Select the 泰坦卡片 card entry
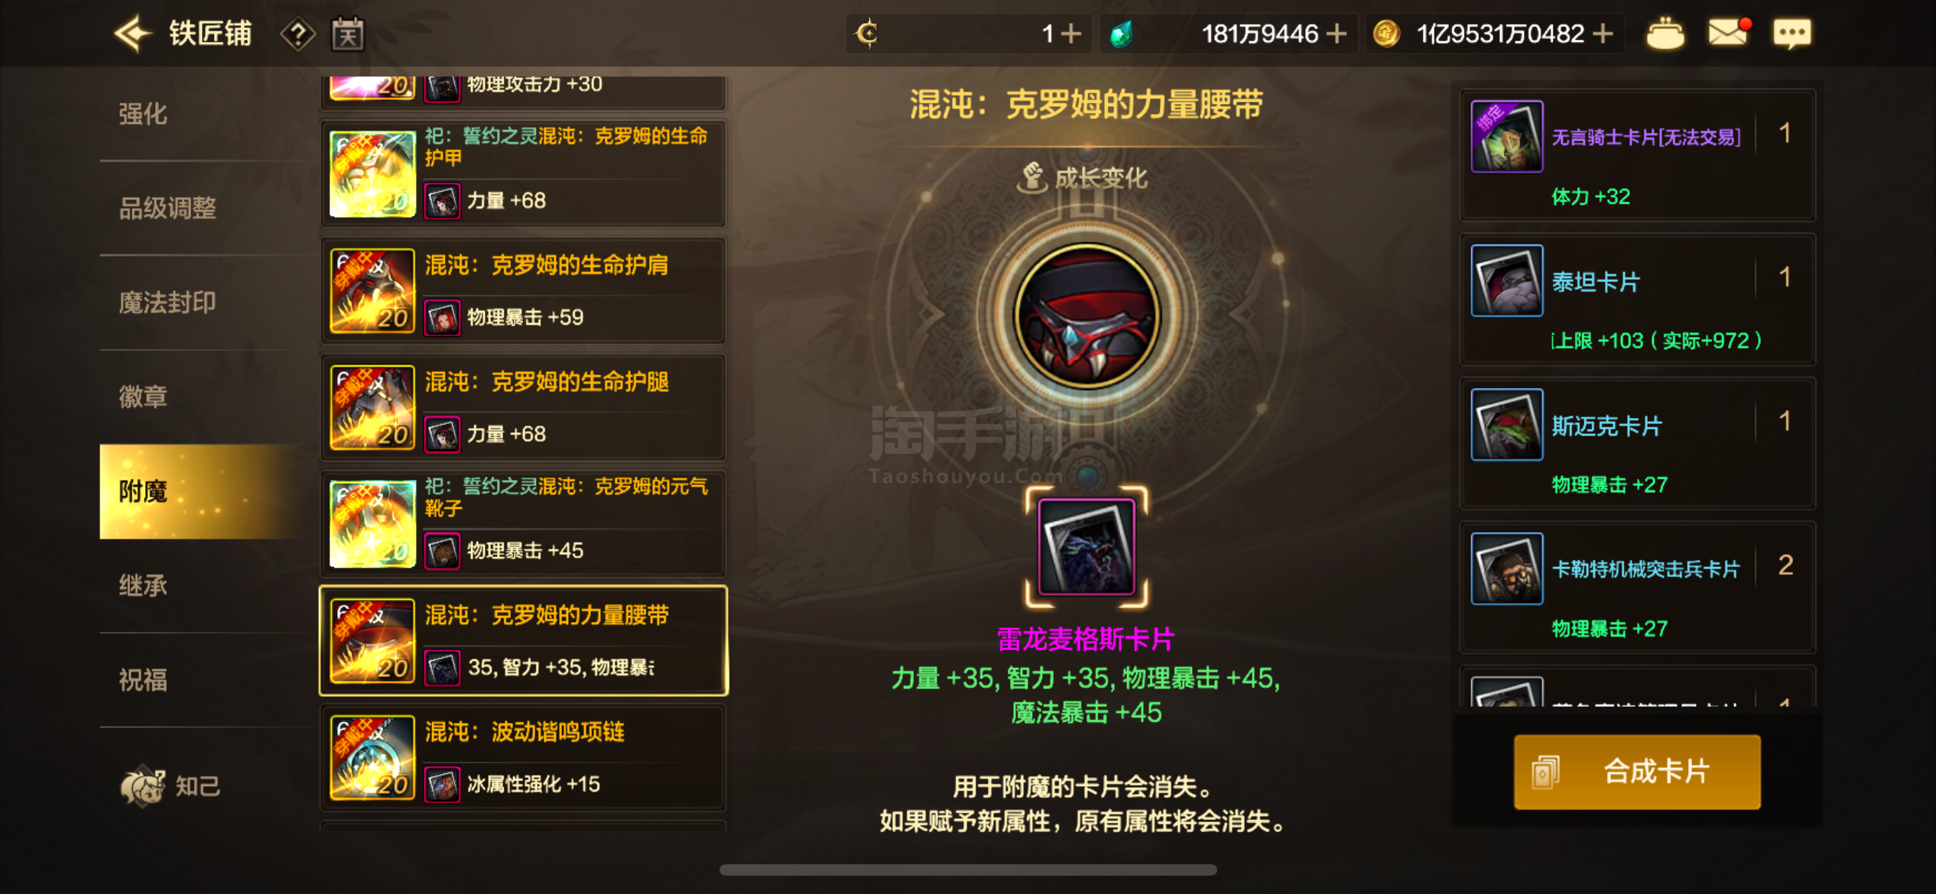Screen dimensions: 1936x894 [x=1637, y=300]
